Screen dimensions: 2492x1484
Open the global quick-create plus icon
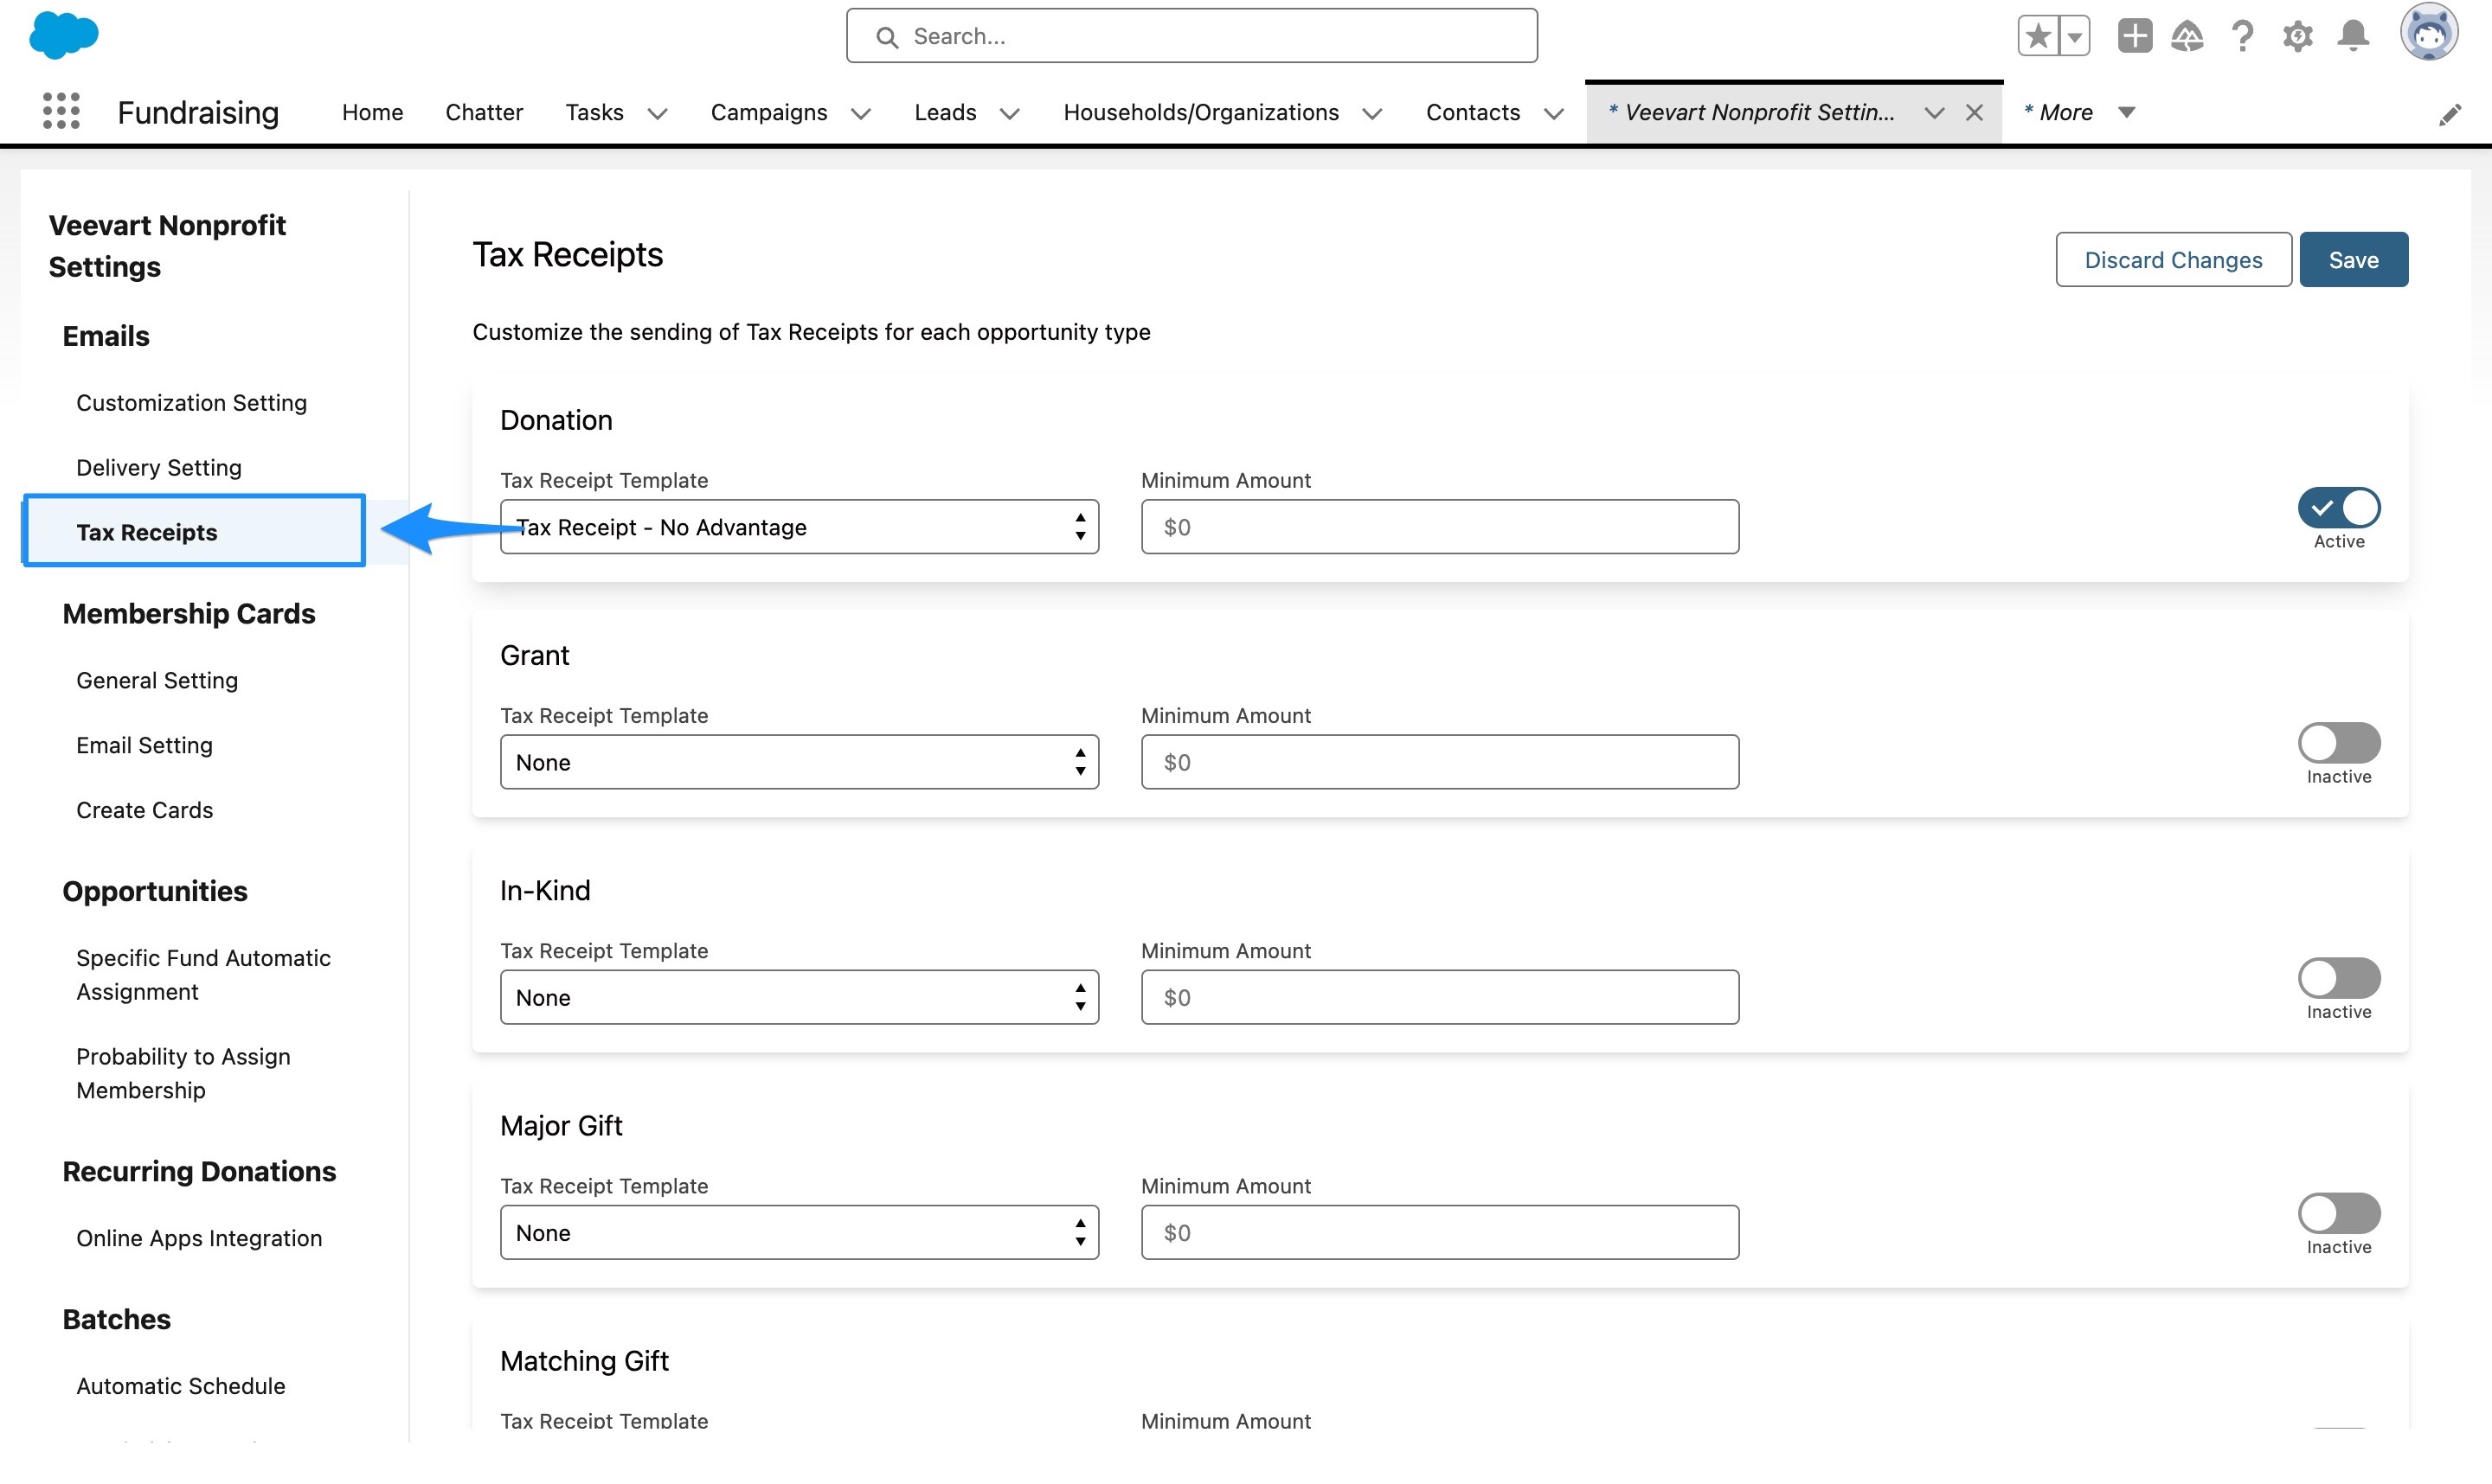pyautogui.click(x=2134, y=36)
